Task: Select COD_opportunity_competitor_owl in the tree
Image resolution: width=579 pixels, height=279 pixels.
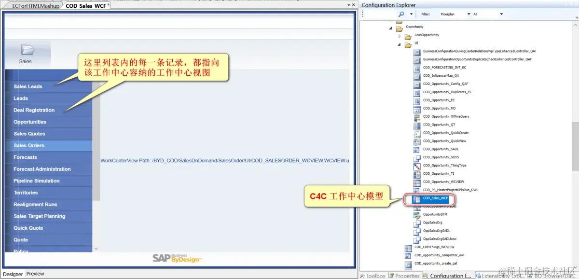Action: click(x=439, y=255)
